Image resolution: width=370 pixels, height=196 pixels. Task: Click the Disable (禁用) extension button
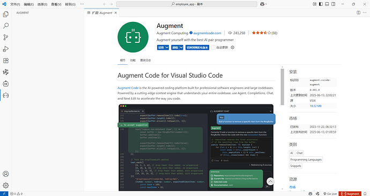pos(161,47)
